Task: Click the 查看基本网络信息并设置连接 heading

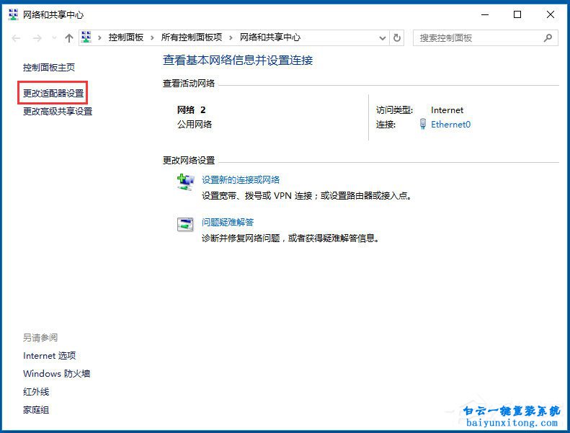Action: pos(238,60)
